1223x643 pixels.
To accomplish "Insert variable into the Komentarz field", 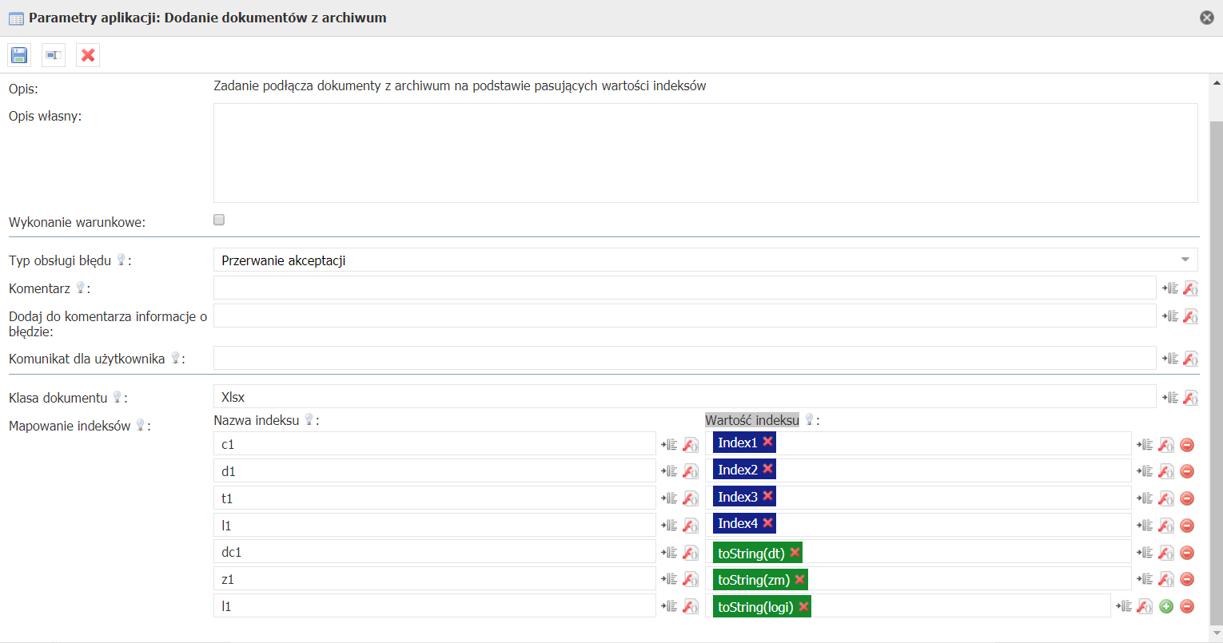I will (1170, 288).
